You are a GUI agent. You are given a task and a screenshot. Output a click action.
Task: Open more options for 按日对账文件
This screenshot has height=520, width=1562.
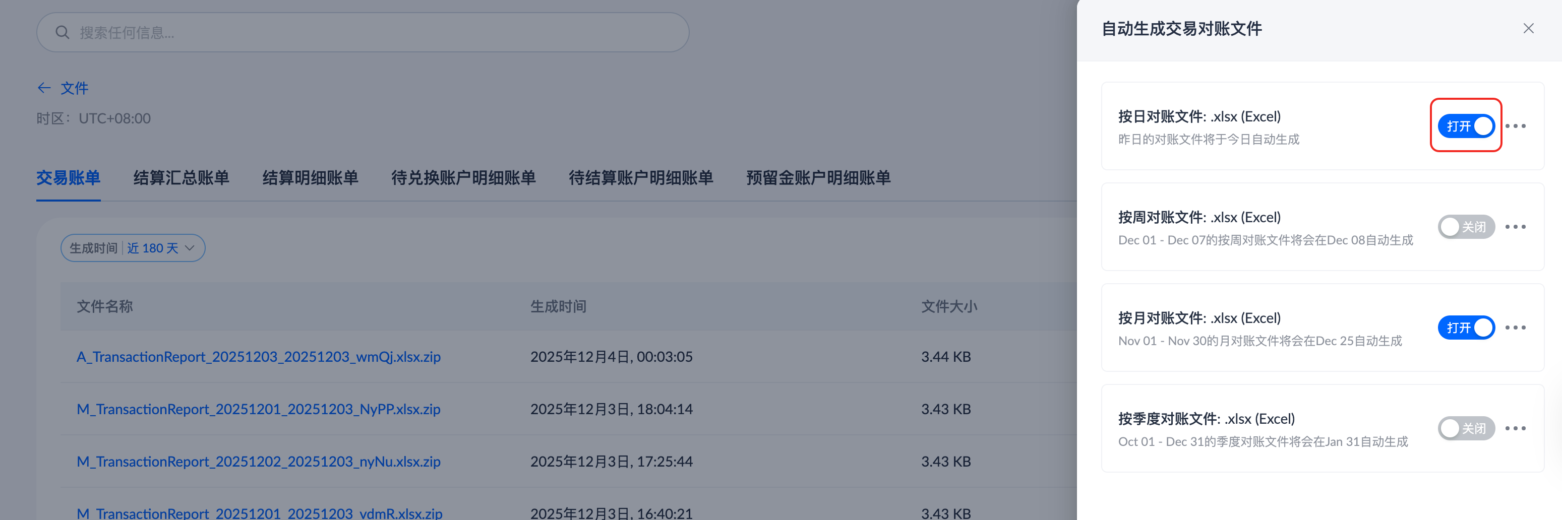1515,126
